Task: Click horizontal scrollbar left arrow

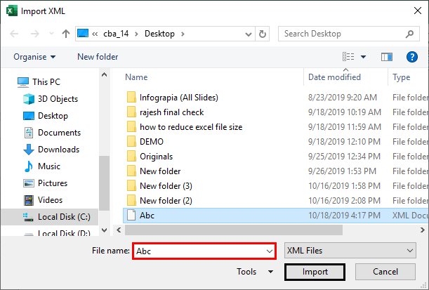Action: coord(119,230)
